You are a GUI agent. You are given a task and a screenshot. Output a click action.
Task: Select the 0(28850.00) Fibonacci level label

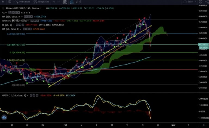click(x=18, y=85)
